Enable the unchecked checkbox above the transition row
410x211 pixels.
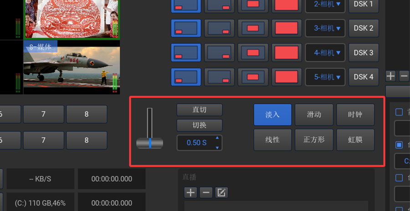coord(399,112)
